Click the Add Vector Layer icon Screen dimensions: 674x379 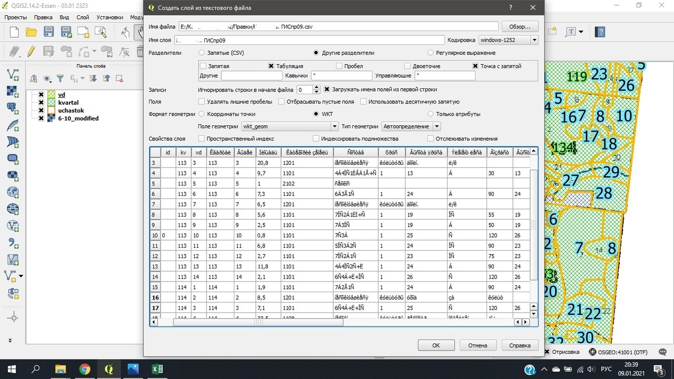13,74
